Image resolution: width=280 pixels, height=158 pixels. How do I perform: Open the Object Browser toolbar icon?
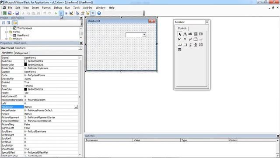tap(87, 13)
